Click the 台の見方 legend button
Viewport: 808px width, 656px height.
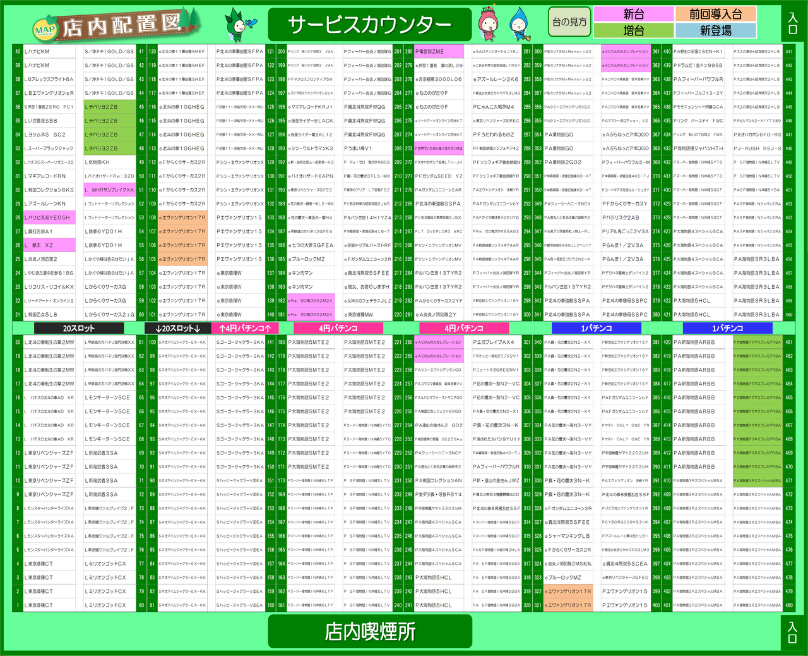click(569, 22)
